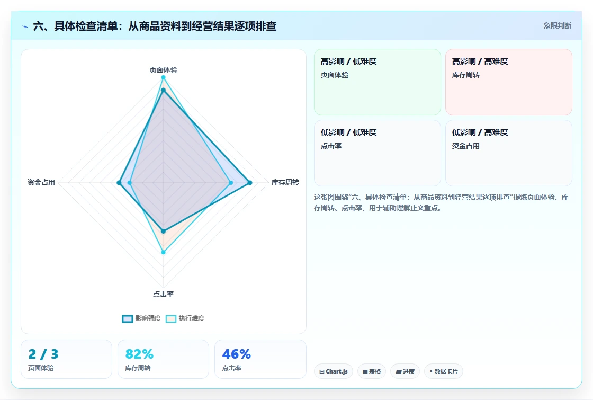Viewport: 593px width, 400px height.
Task: Click 影响强度 data point on 库存周转 axis
Action: 249,183
